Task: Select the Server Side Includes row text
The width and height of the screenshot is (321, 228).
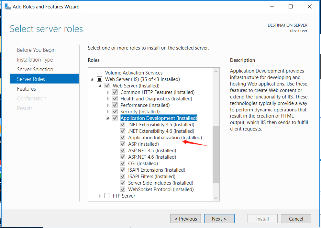Action: (x=161, y=183)
